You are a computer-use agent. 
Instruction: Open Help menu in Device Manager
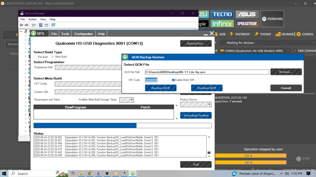52,19
